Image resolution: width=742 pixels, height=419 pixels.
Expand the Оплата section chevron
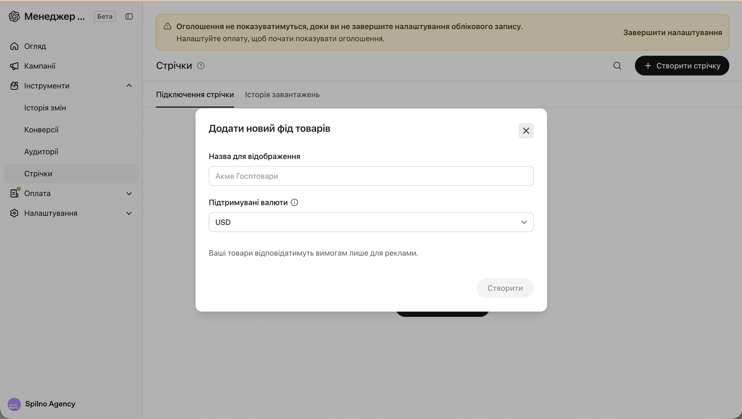click(129, 193)
